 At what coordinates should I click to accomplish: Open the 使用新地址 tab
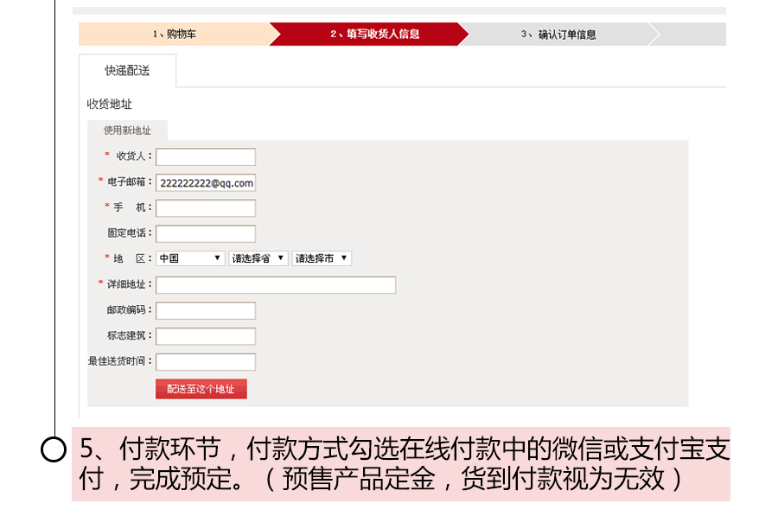pos(127,131)
